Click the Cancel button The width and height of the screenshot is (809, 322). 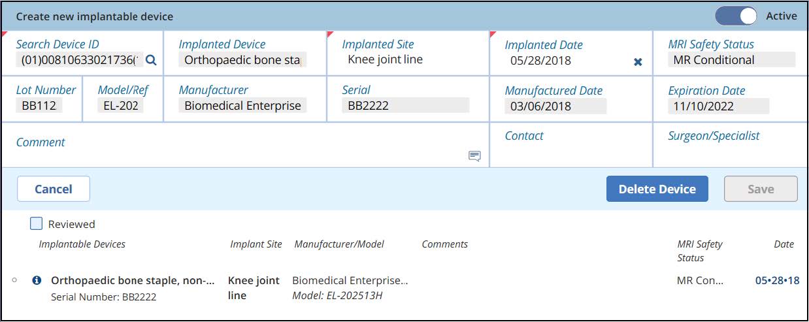(53, 189)
